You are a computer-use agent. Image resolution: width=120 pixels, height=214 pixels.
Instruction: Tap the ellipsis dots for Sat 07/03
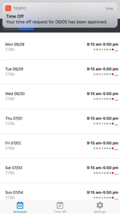116,174
